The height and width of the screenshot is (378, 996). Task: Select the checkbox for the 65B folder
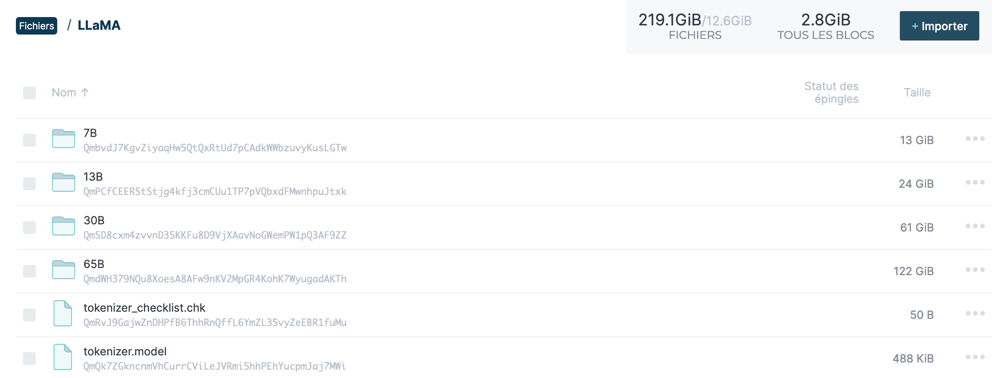29,271
